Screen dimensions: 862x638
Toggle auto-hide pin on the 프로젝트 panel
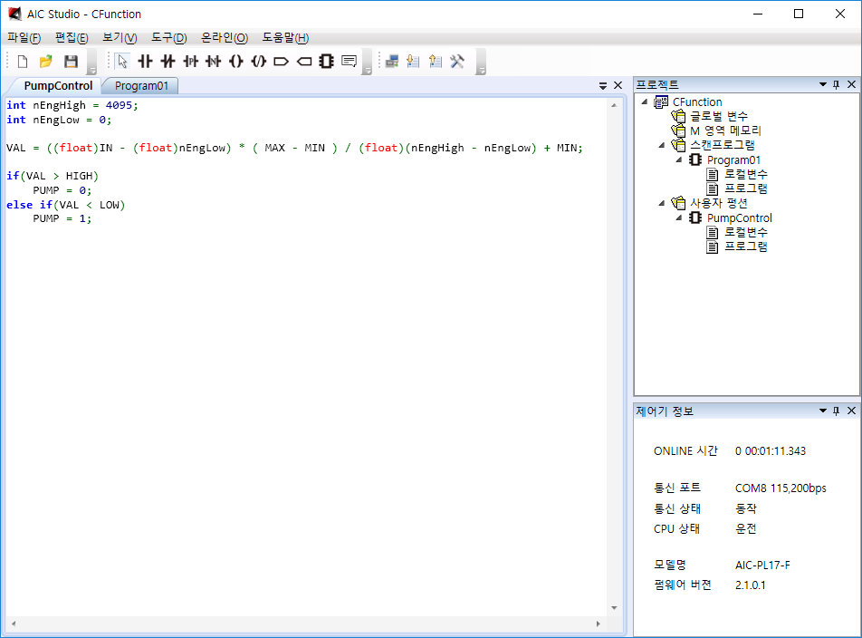tap(837, 84)
